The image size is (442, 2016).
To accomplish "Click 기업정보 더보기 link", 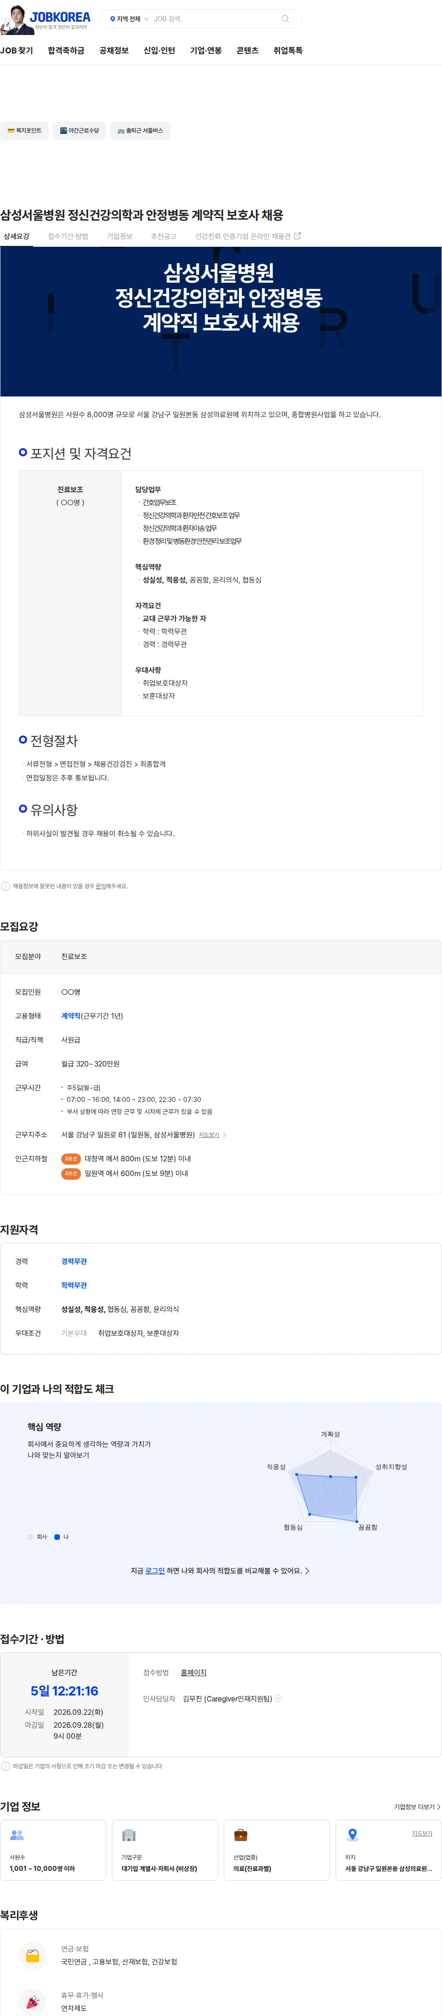I will (x=417, y=1806).
